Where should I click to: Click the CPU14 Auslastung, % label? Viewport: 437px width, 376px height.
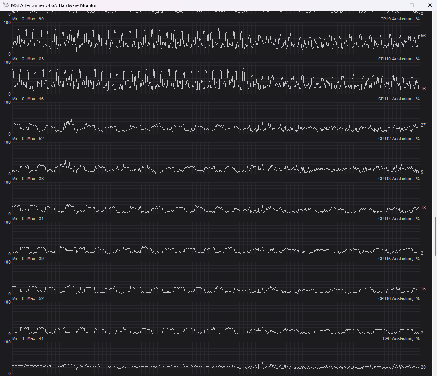pos(399,219)
